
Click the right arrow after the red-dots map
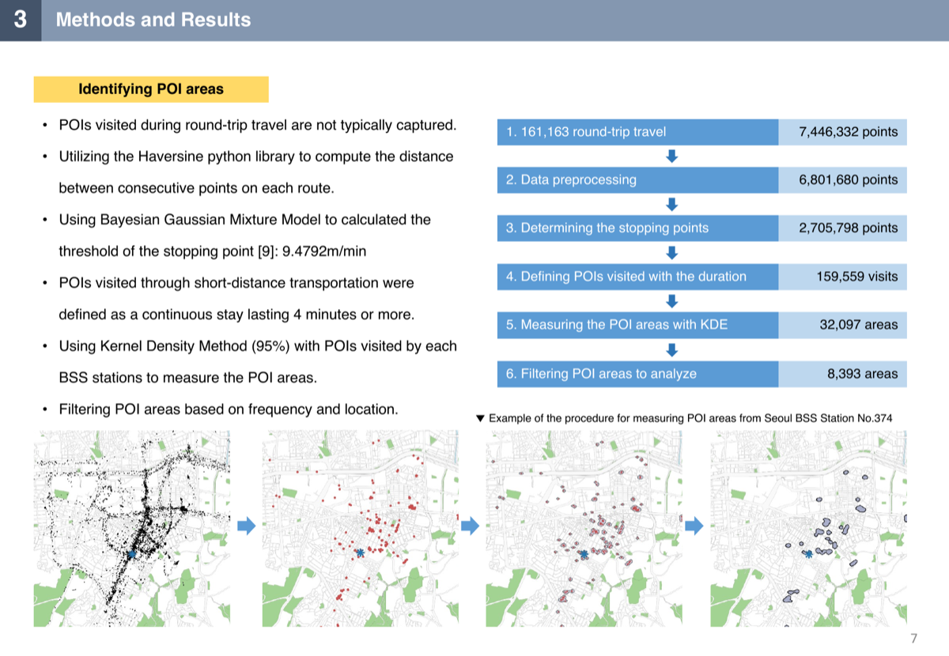[471, 526]
